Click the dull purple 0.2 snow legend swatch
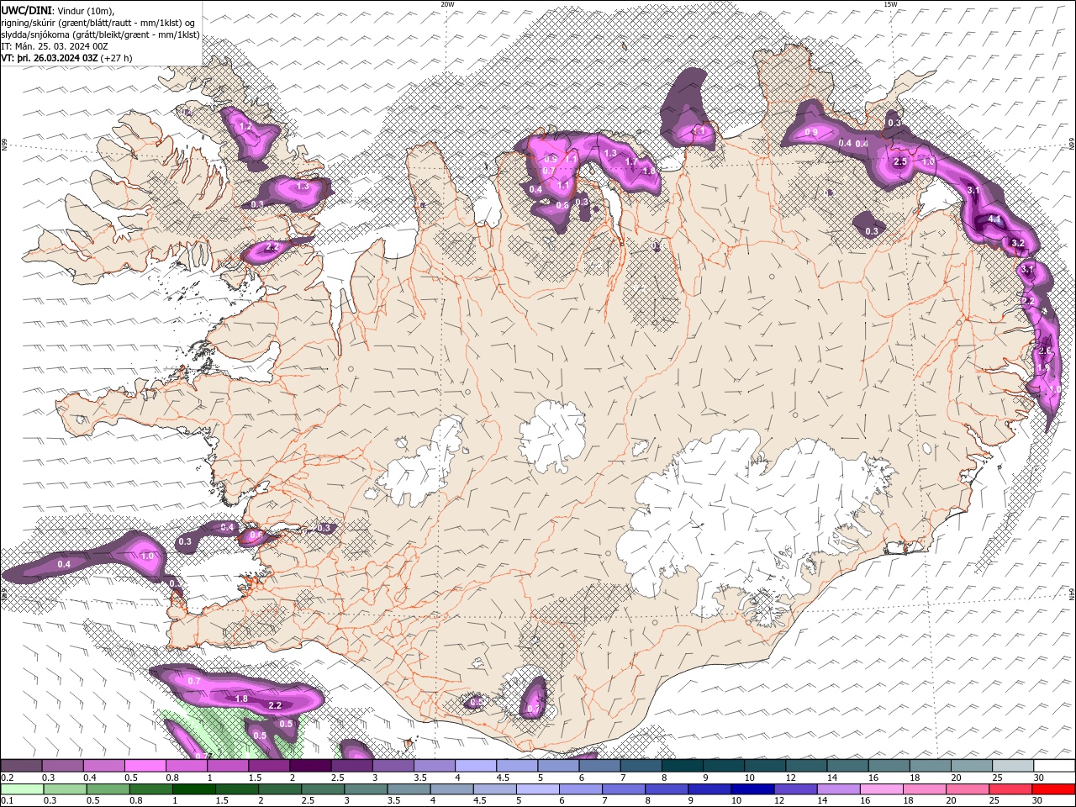 click(22, 766)
